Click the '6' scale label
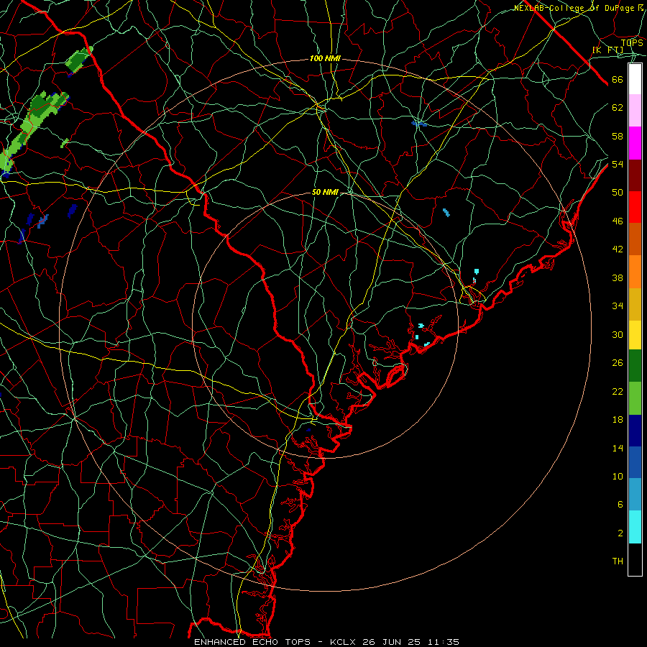The image size is (647, 647). 620,504
